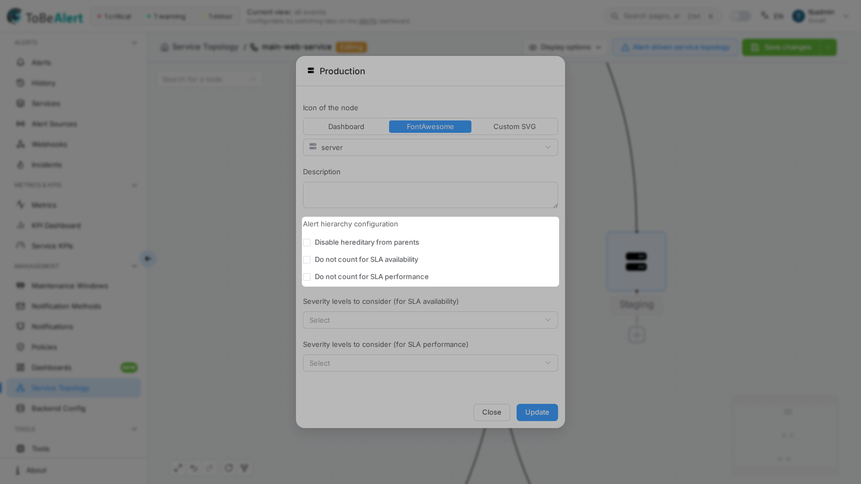Click the Services cube icon
This screenshot has width=861, height=484.
coord(20,103)
